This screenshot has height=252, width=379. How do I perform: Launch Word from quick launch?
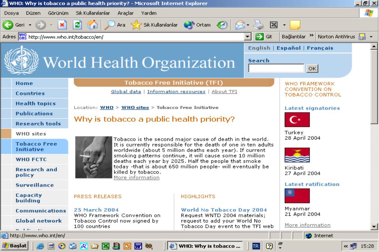coord(138,246)
